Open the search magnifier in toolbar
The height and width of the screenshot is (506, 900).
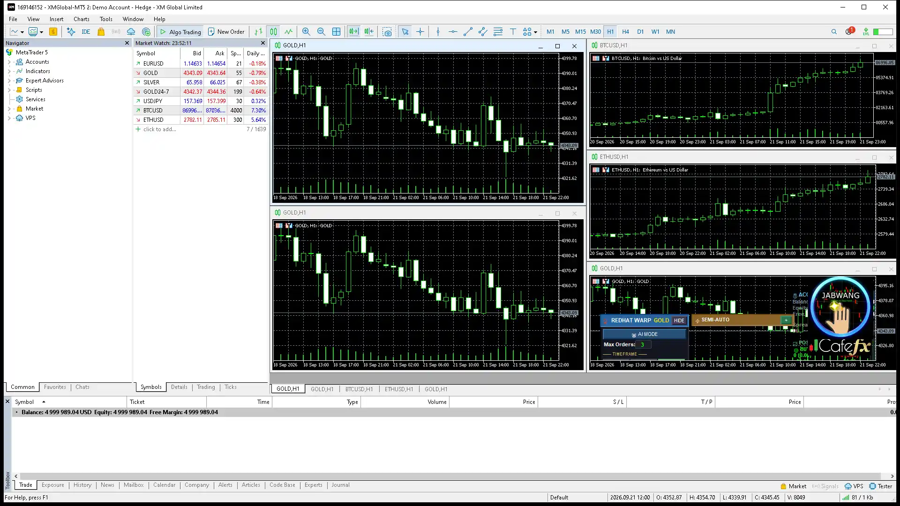pos(834,32)
